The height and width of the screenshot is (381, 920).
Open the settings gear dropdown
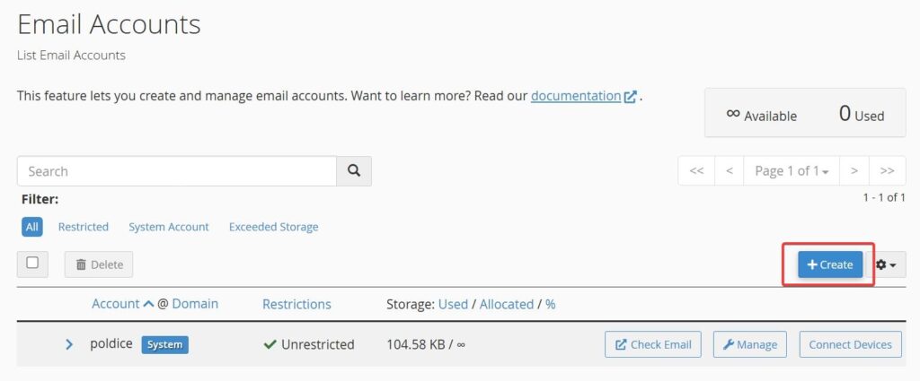pyautogui.click(x=887, y=264)
